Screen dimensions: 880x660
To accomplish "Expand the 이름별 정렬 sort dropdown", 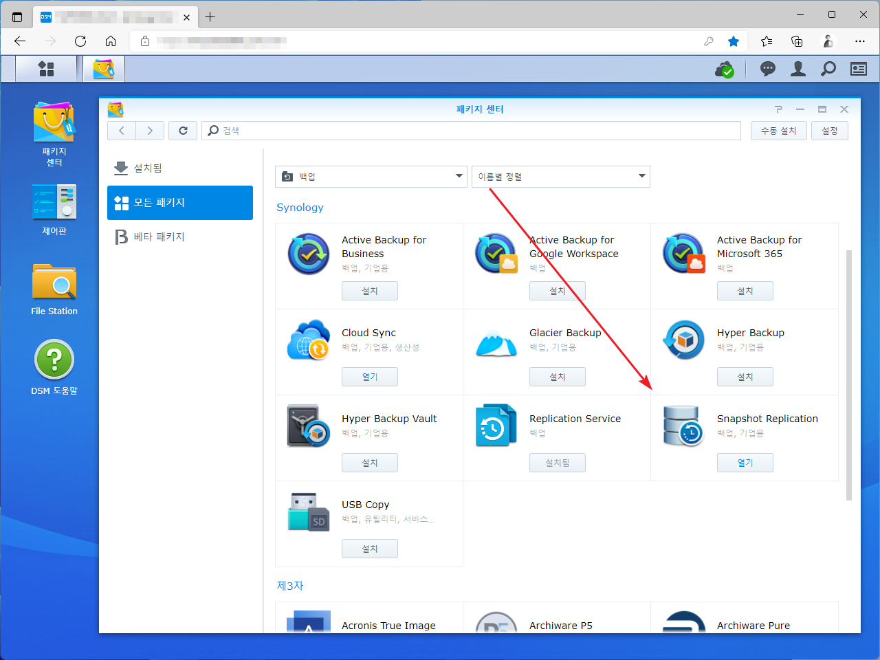I will click(561, 177).
